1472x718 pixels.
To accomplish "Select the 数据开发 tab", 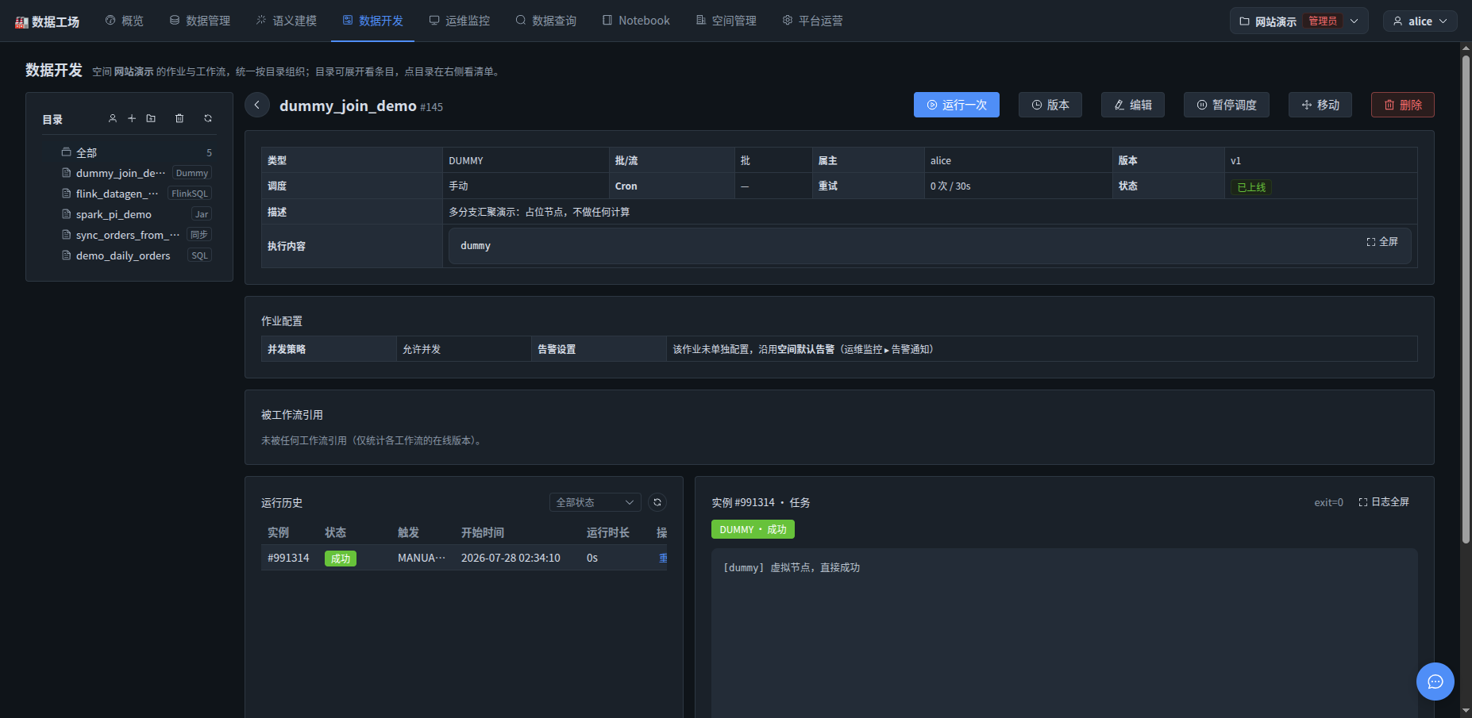I will pyautogui.click(x=373, y=21).
